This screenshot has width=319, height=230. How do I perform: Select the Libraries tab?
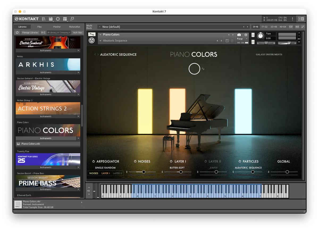click(x=22, y=27)
